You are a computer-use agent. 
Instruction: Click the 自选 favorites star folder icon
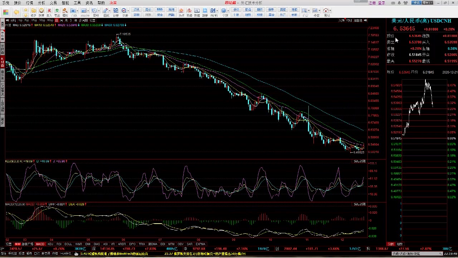[73, 10]
